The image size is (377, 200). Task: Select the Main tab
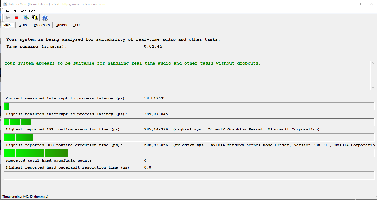point(7,25)
